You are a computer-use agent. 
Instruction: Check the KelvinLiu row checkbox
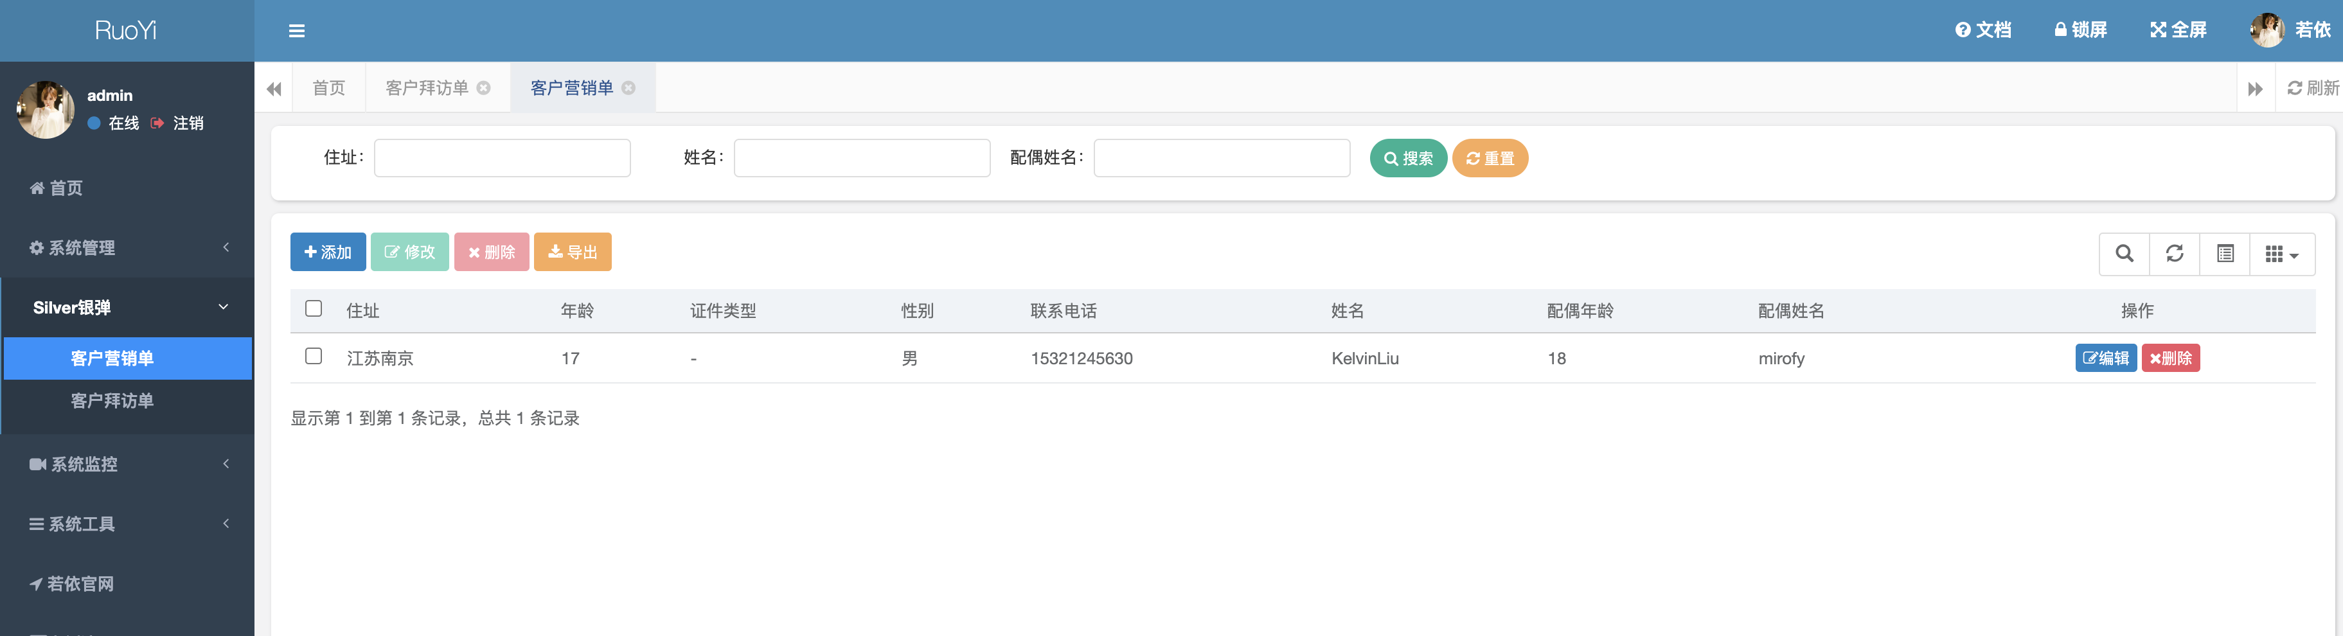click(313, 357)
